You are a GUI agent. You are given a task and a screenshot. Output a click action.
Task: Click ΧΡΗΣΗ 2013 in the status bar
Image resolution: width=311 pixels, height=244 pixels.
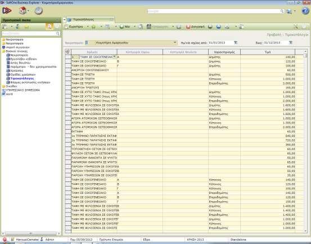pos(195,239)
